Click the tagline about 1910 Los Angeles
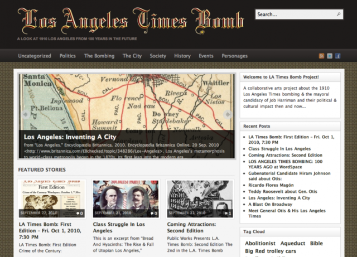 [77, 38]
